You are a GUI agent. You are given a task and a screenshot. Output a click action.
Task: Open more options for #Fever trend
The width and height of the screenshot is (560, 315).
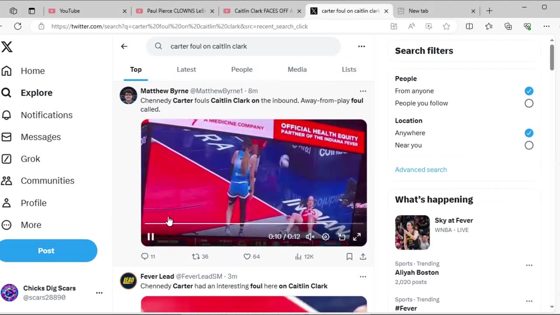529,301
